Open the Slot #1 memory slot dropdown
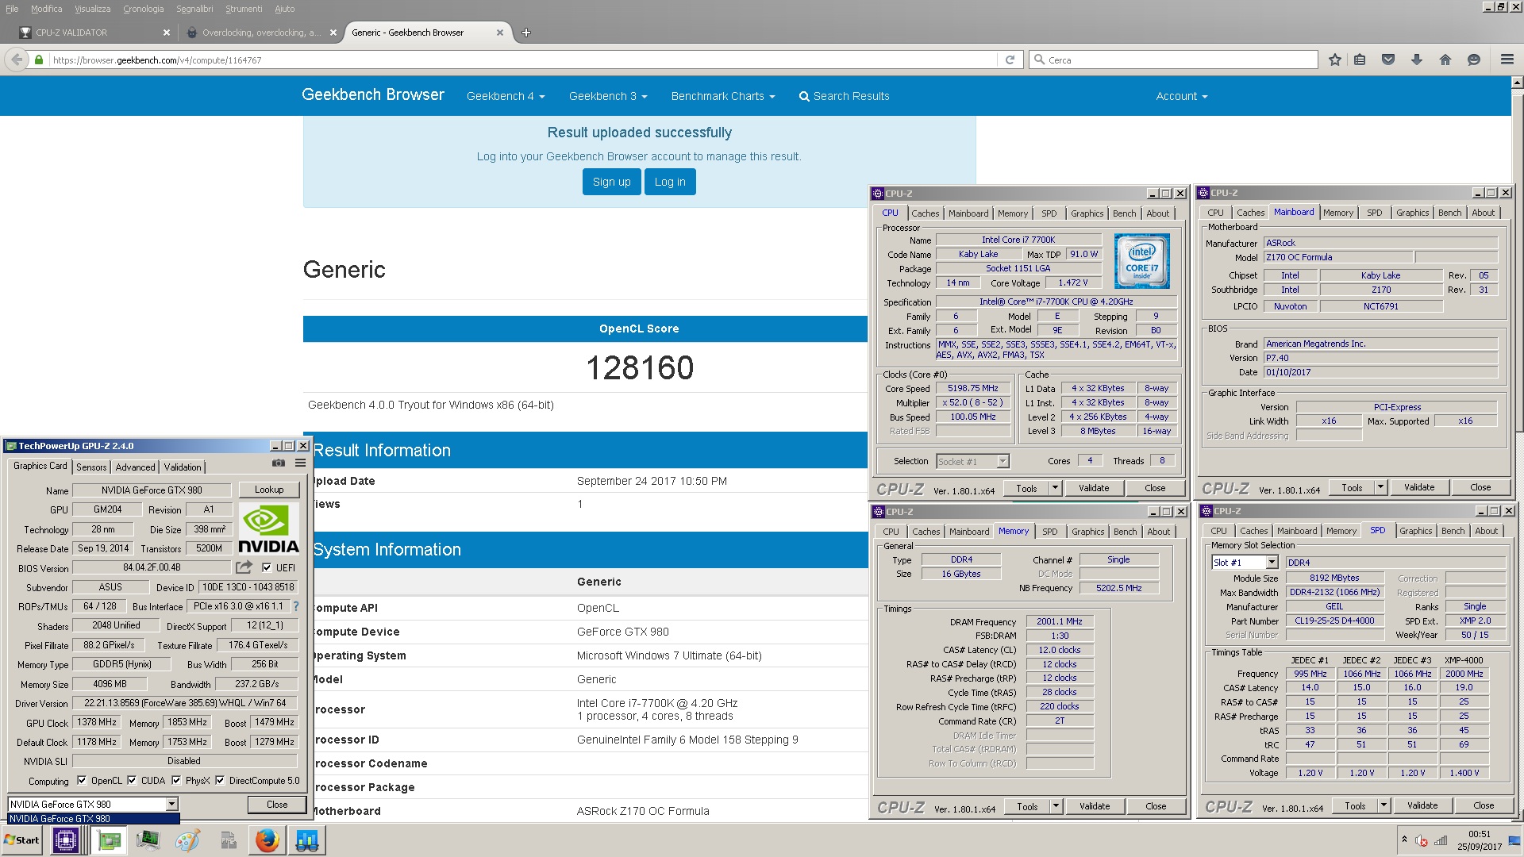This screenshot has width=1524, height=857. pos(1245,562)
